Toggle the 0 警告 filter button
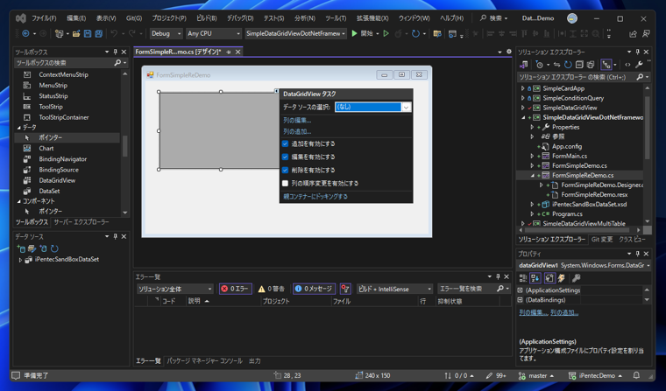 [272, 289]
